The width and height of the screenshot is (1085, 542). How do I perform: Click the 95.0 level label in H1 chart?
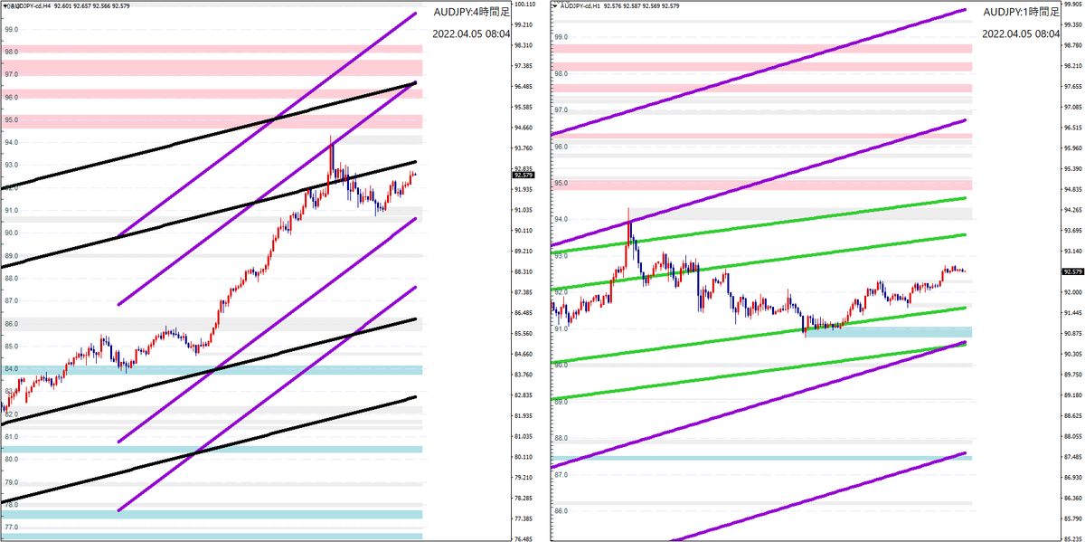[x=561, y=183]
